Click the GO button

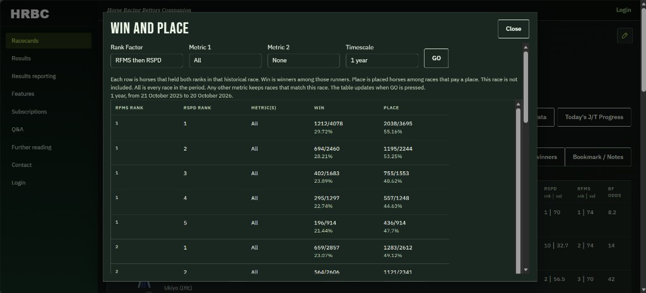(437, 59)
